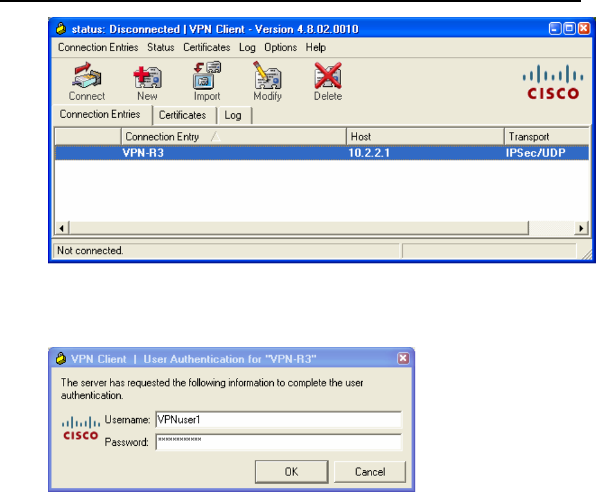Open the Status menu
This screenshot has width=596, height=492.
coord(161,47)
